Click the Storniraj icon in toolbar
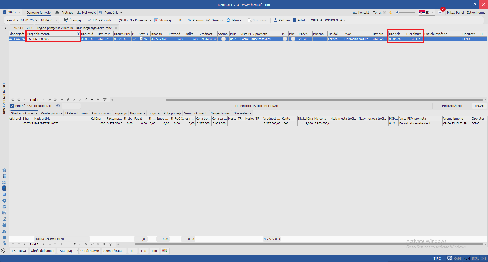The width and height of the screenshot is (488, 262). [x=156, y=20]
